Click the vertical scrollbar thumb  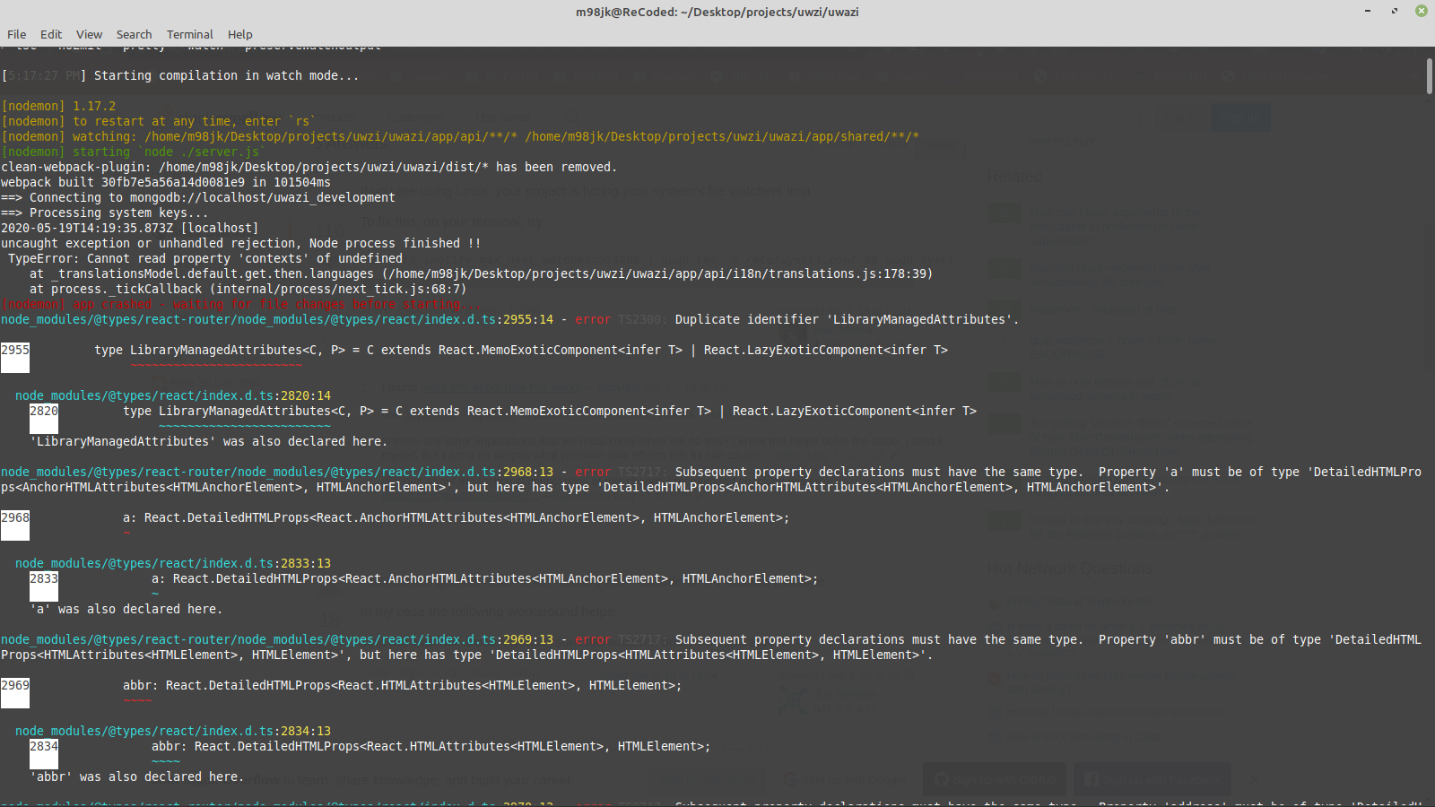(x=1429, y=76)
